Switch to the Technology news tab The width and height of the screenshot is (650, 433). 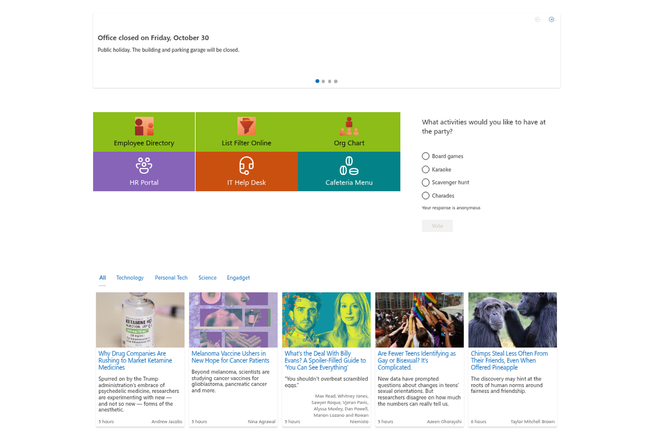(x=130, y=278)
